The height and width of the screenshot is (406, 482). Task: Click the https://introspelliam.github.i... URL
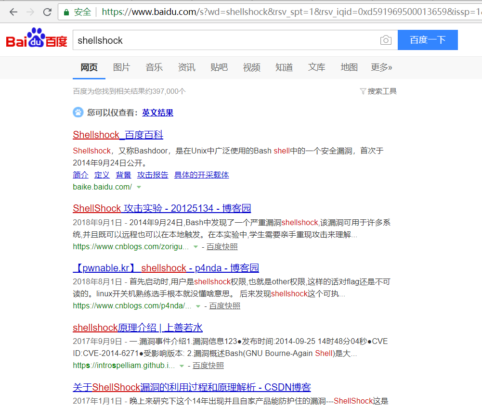coord(124,366)
